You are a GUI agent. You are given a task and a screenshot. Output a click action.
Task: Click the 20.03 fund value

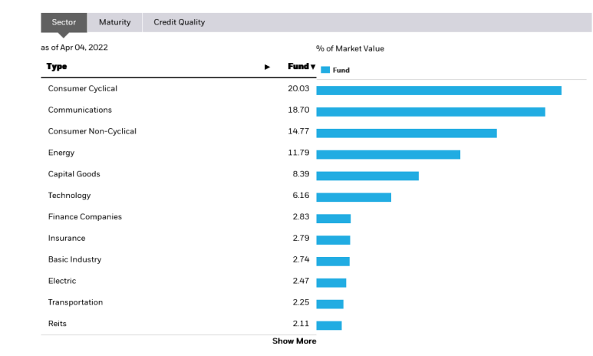click(298, 88)
